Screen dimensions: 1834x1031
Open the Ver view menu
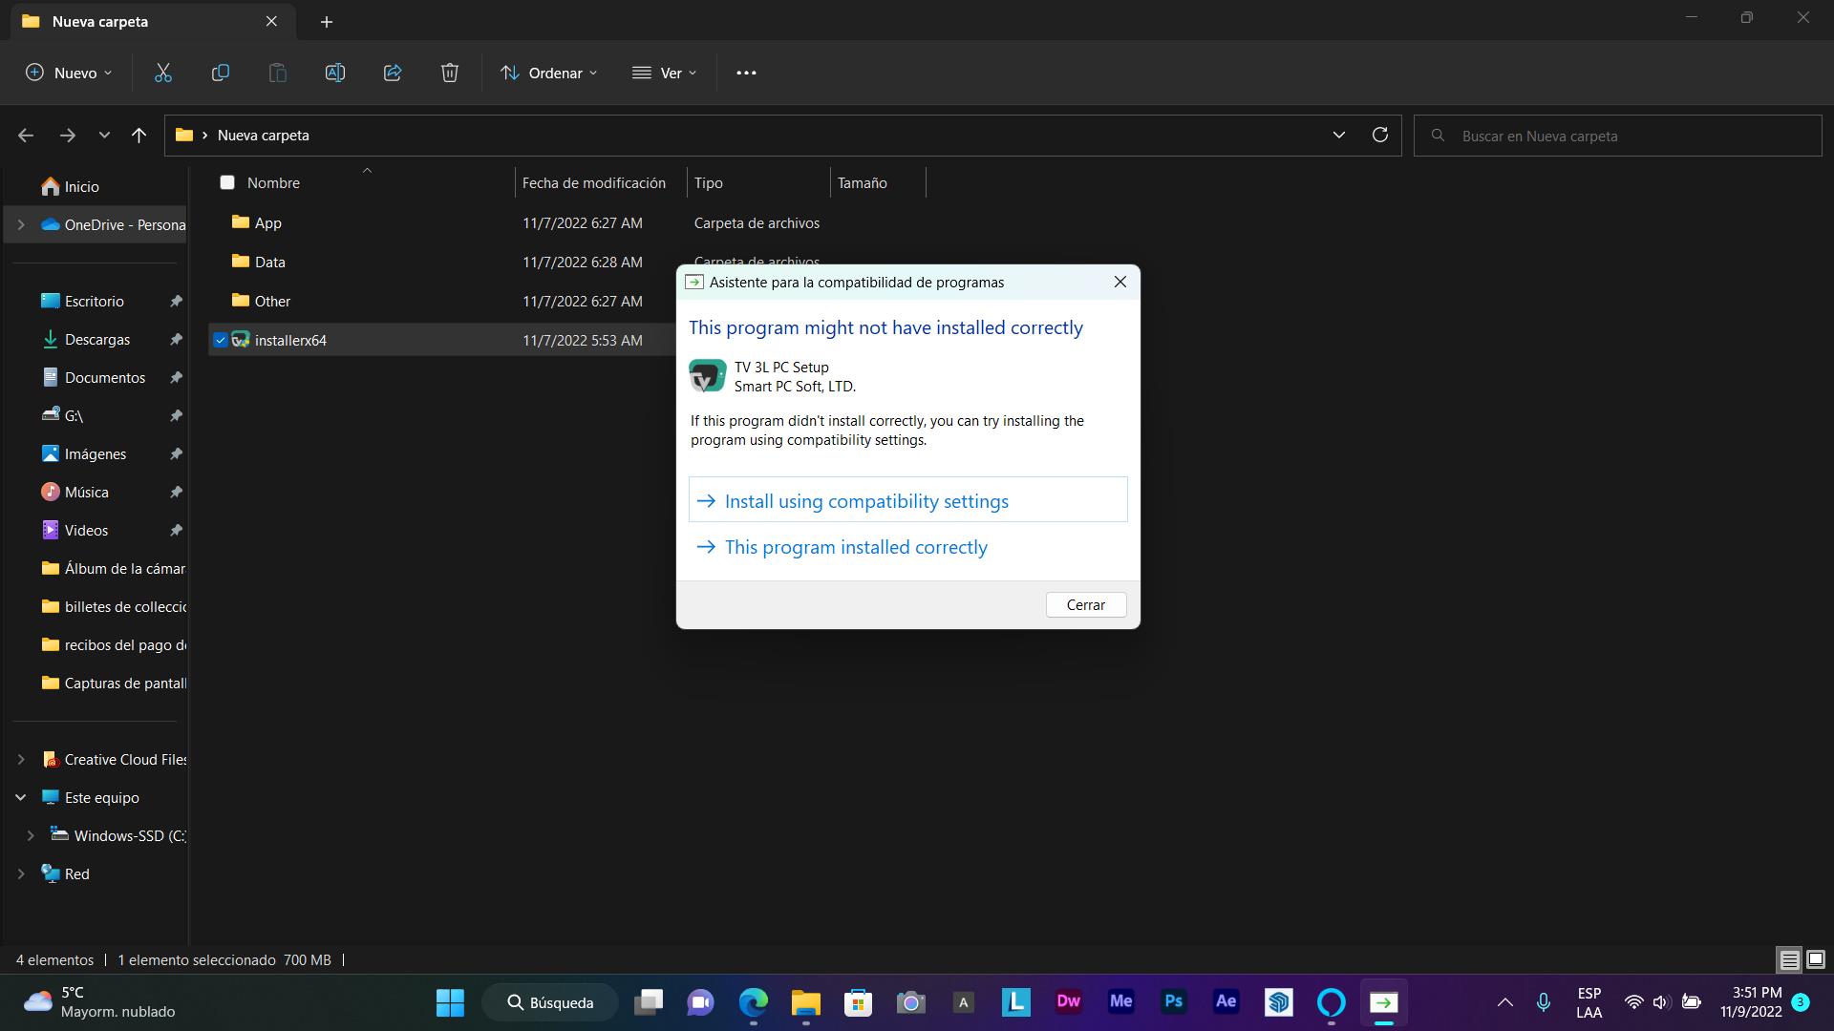click(665, 73)
